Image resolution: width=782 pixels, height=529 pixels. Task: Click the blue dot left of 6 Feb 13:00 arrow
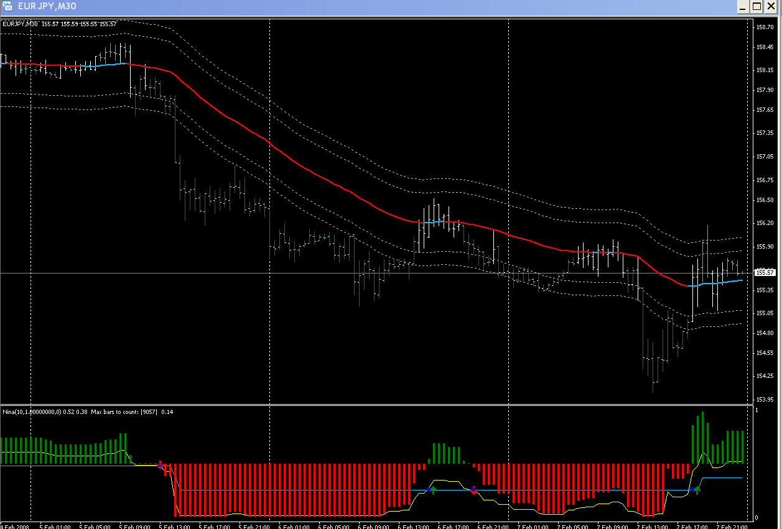click(x=428, y=490)
